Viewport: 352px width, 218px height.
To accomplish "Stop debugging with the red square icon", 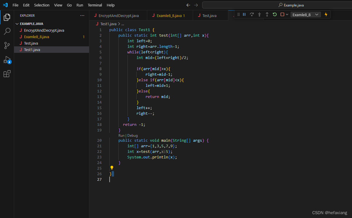I will (x=282, y=14).
